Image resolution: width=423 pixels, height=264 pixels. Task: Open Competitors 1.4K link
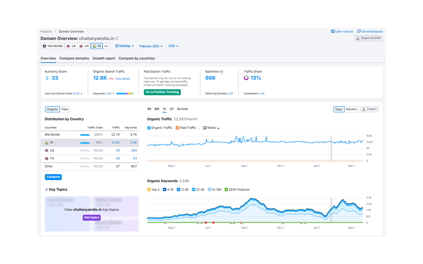(x=262, y=94)
